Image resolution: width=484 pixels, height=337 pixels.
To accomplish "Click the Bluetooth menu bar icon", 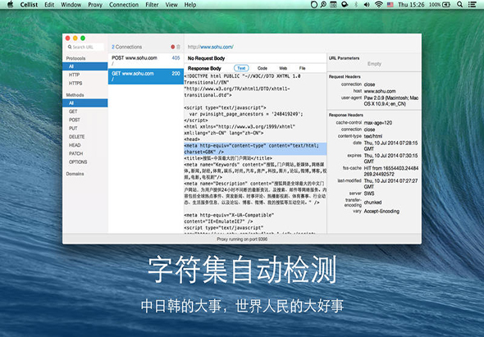I will (355, 4).
